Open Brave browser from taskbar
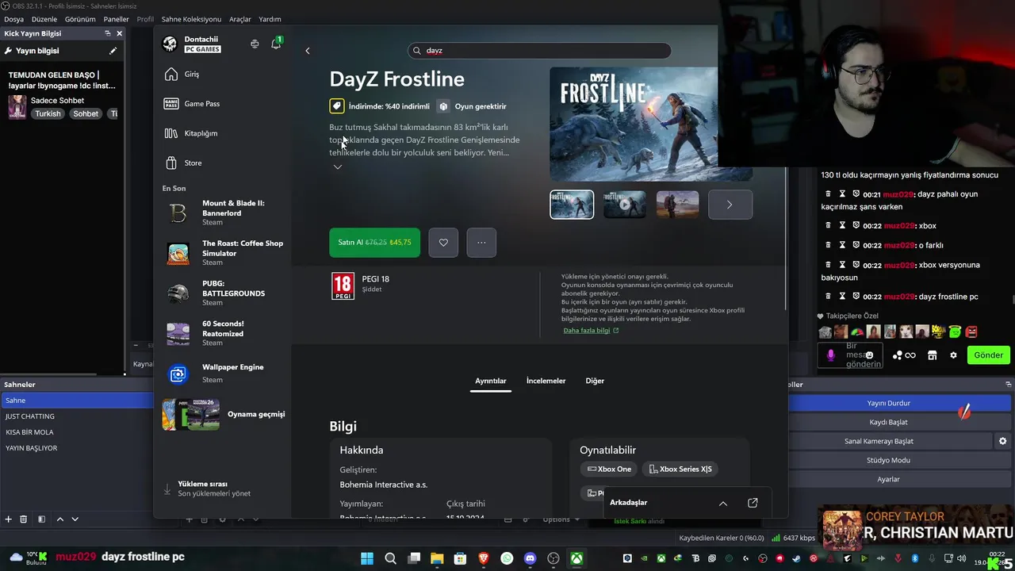 pyautogui.click(x=484, y=558)
